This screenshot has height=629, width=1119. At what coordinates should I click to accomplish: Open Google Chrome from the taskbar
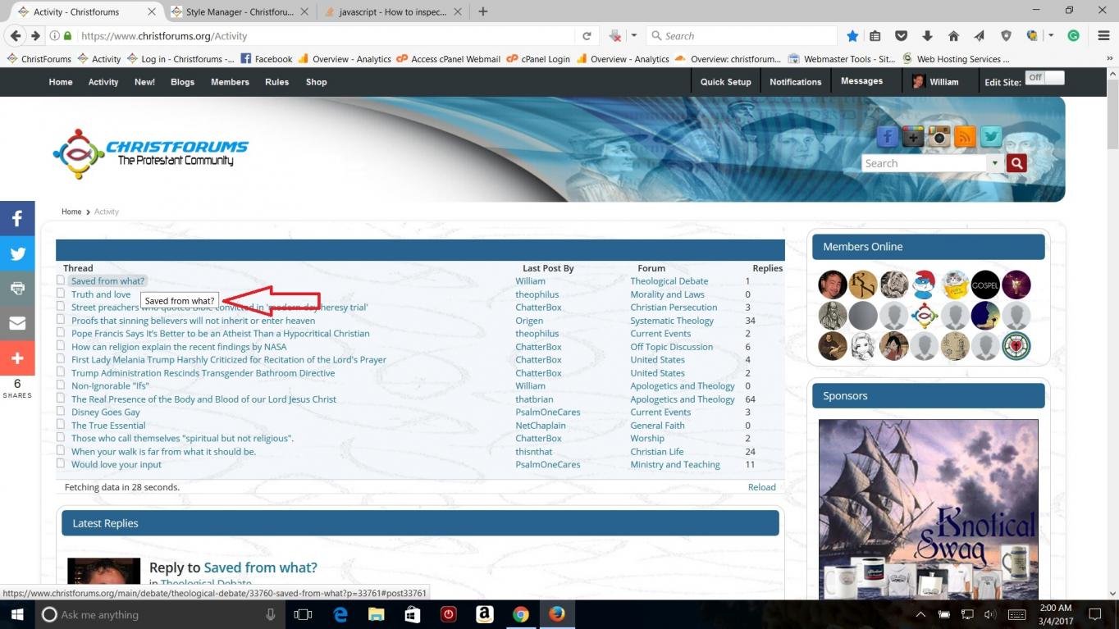[520, 614]
